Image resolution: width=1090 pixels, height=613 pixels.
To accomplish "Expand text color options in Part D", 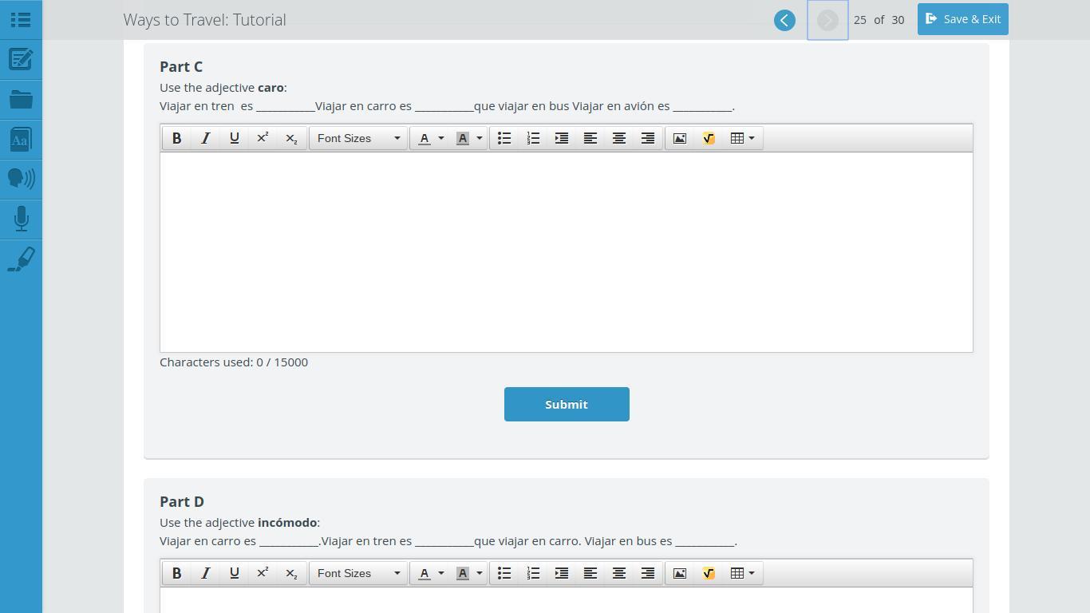I will pos(441,573).
